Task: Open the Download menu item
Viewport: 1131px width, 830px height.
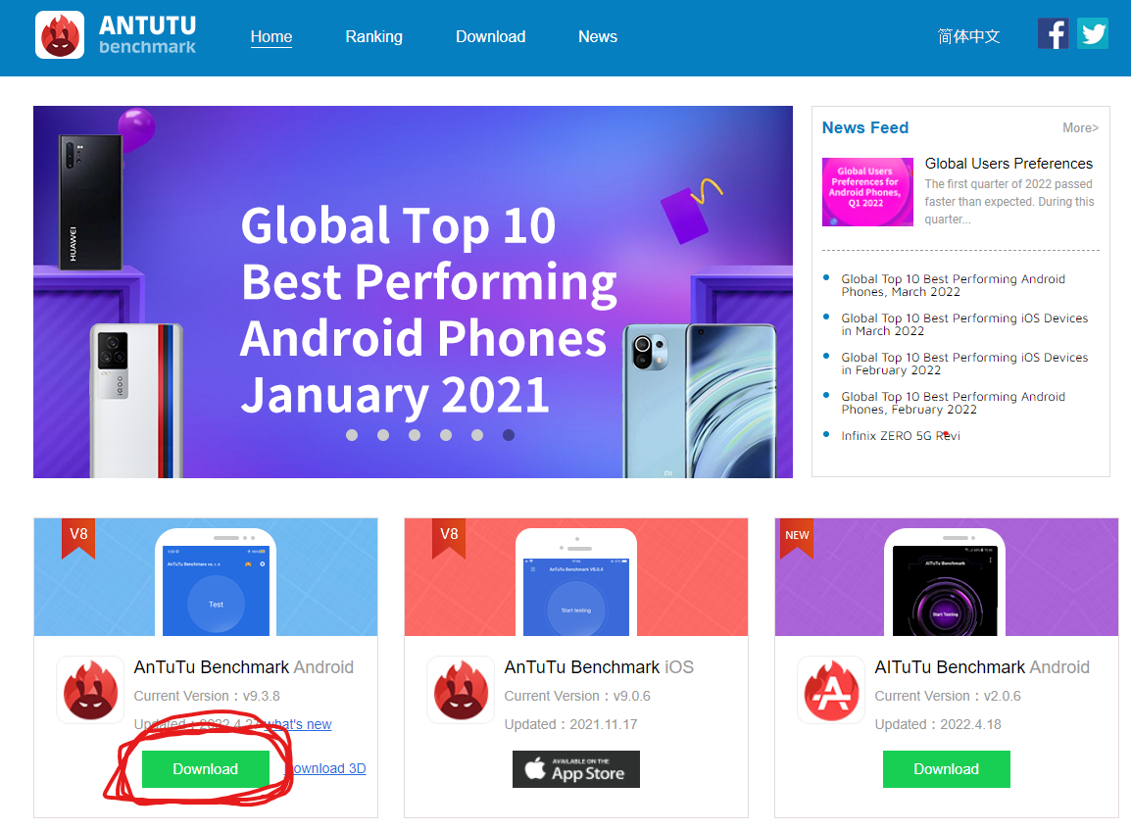Action: 490,37
